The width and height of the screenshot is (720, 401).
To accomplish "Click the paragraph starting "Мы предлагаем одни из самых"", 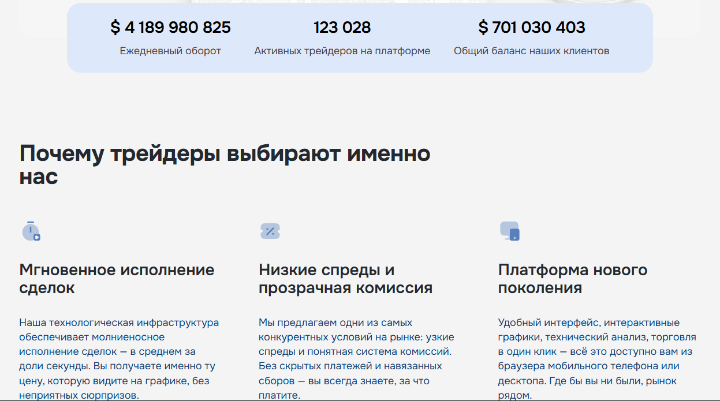I will (356, 358).
